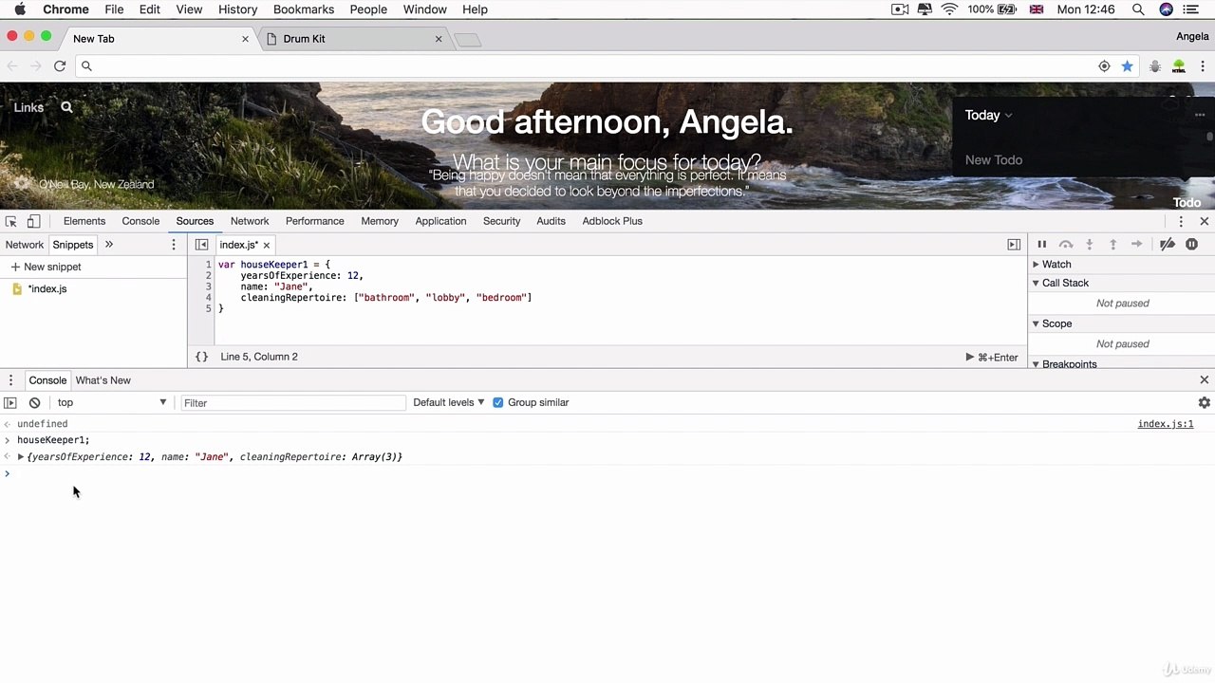1215x683 pixels.
Task: Run snippet with ⌘+Enter button
Action: tap(992, 358)
